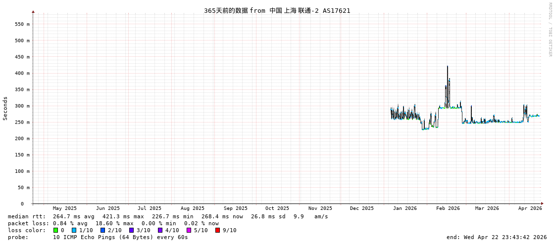555x244 pixels.
Task: Click the Oct 2025 x-axis label
Action: point(277,208)
